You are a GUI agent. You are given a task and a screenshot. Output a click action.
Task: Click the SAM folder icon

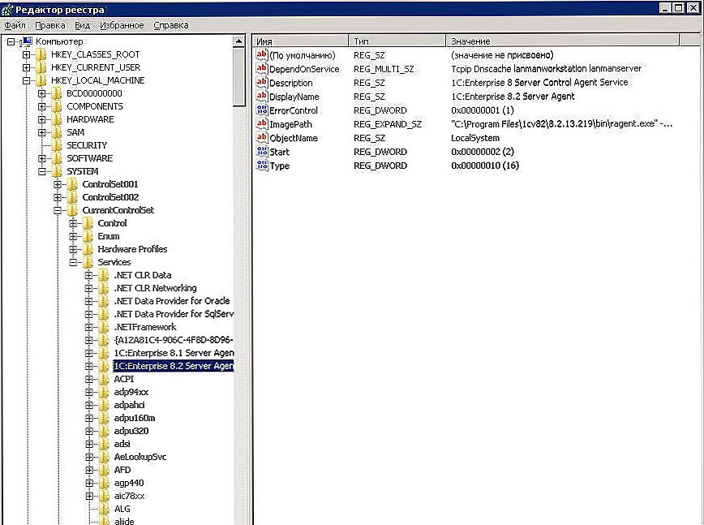point(57,132)
